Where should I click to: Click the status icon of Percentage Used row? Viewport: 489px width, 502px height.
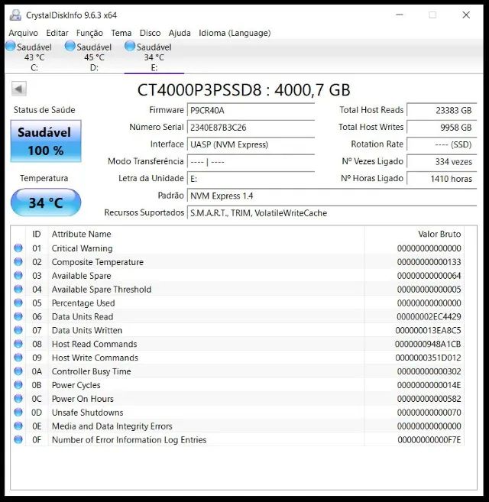pos(18,303)
